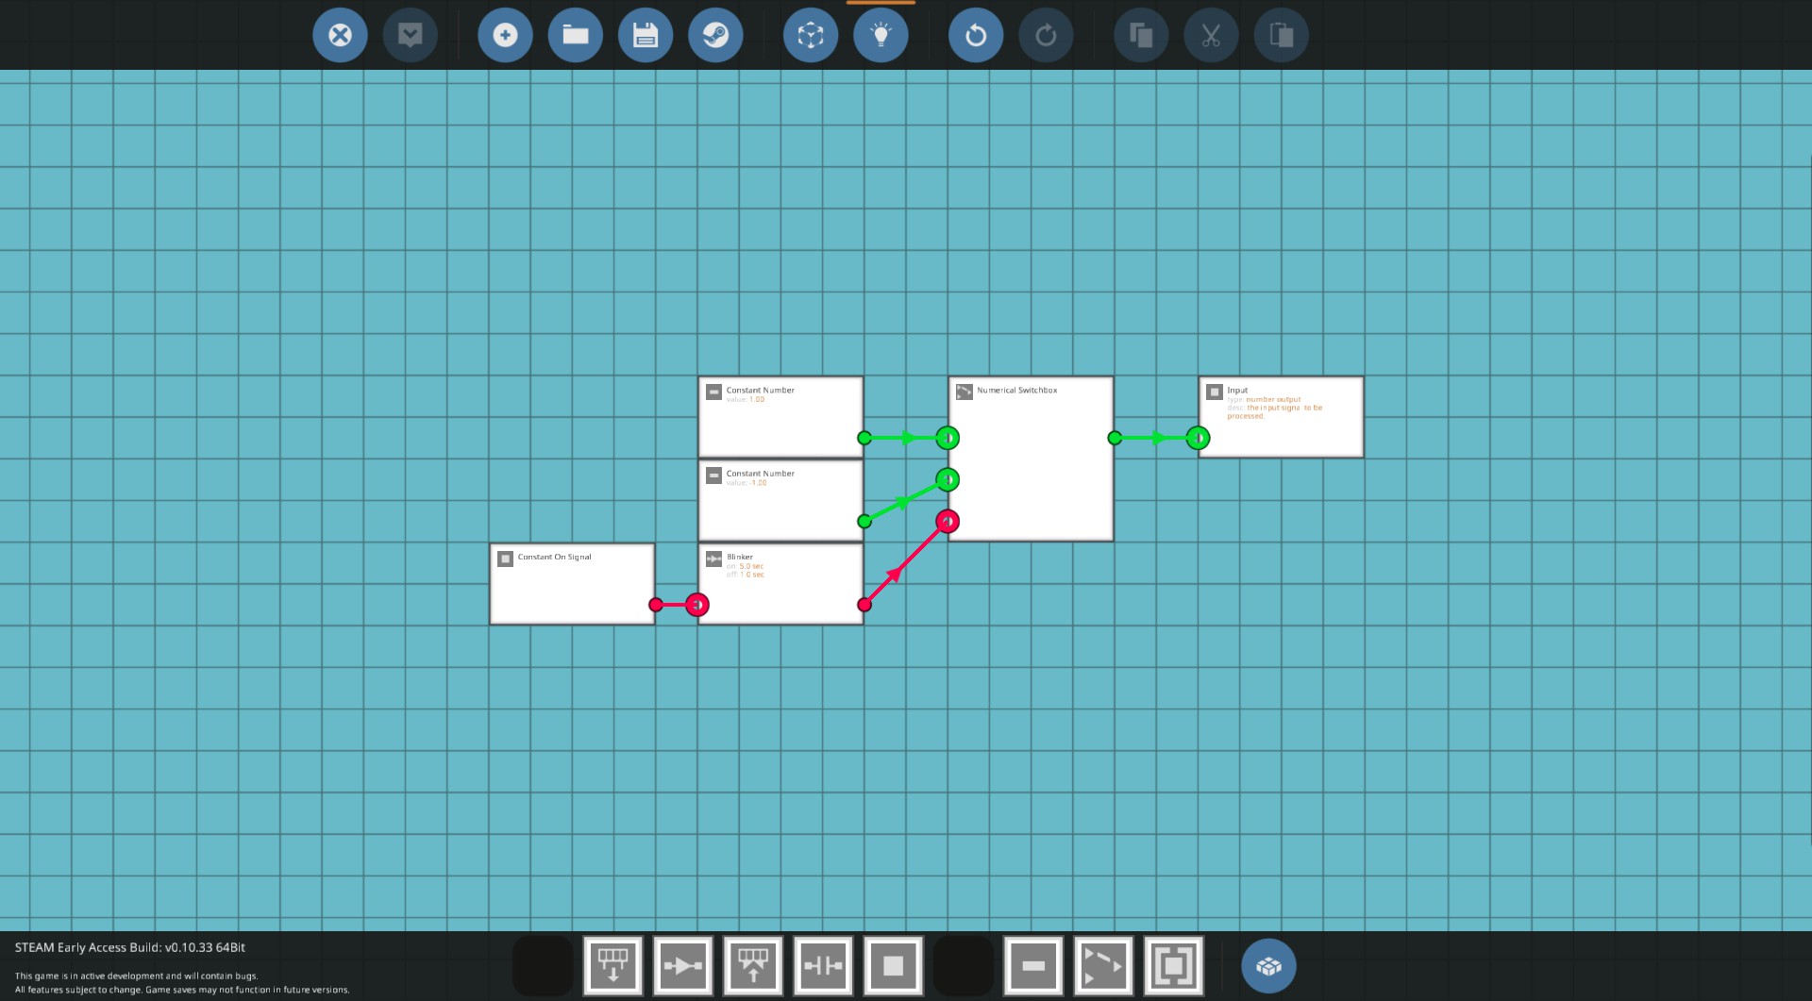Create a new microcontroller with plus button
The image size is (1812, 1001).
point(505,36)
